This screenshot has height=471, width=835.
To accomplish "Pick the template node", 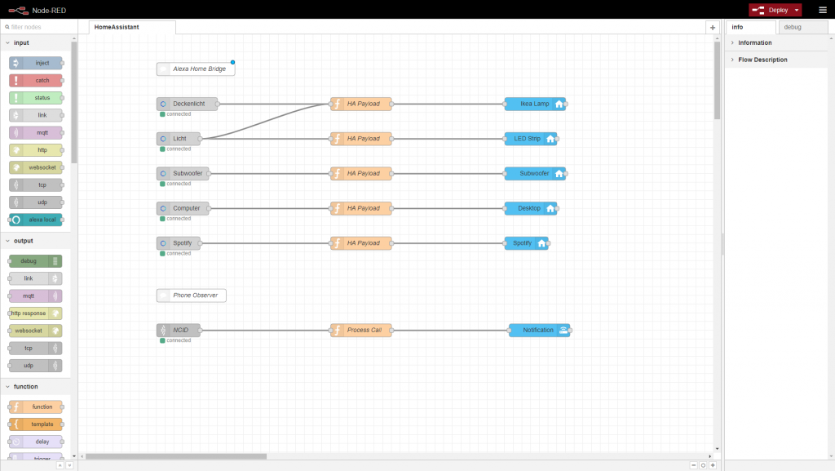I will pos(36,424).
